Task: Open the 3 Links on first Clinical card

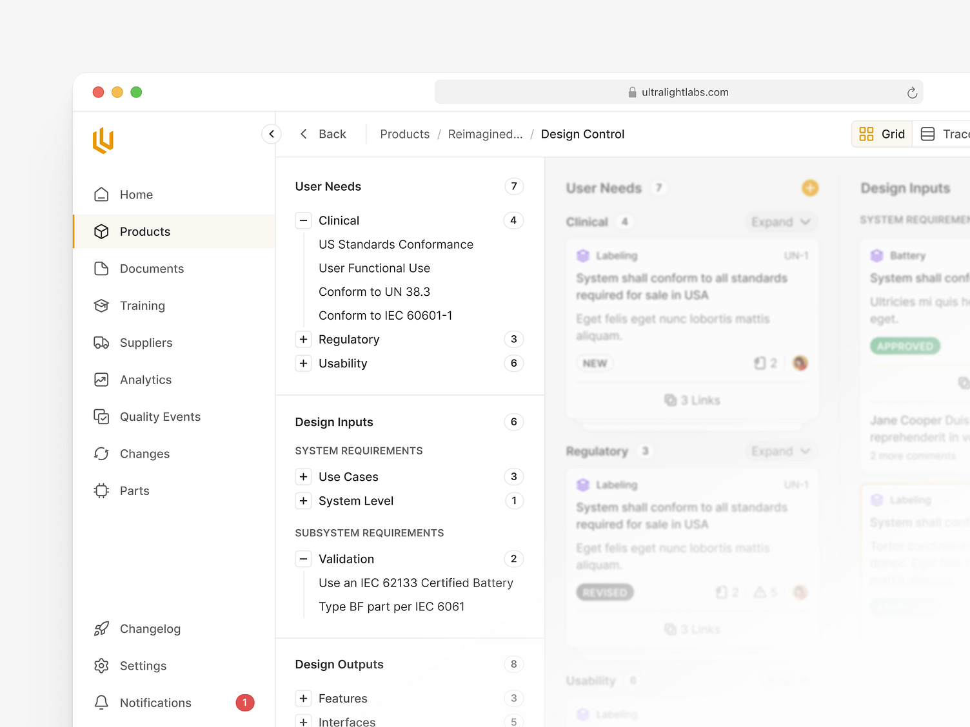Action: pyautogui.click(x=692, y=400)
